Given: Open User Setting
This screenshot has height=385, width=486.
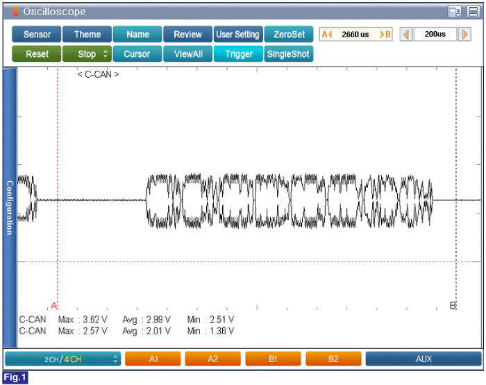Looking at the screenshot, I should point(238,34).
